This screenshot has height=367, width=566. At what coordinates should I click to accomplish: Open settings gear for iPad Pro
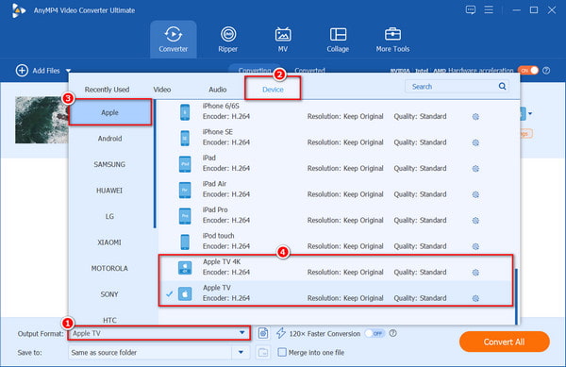click(475, 221)
